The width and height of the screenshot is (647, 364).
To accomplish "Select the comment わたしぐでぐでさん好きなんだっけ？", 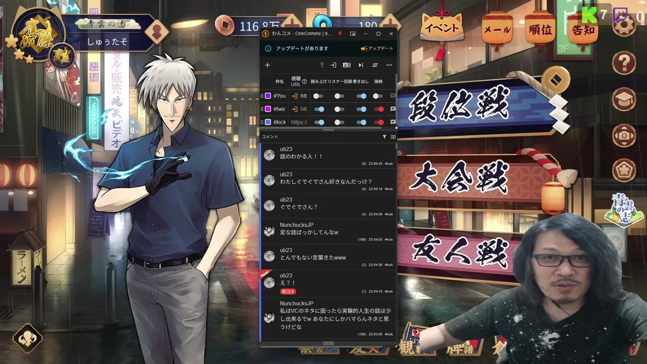I will point(328,181).
